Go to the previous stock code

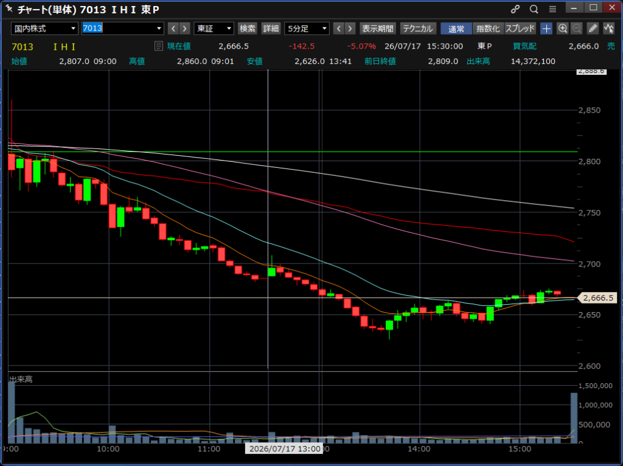tap(173, 29)
